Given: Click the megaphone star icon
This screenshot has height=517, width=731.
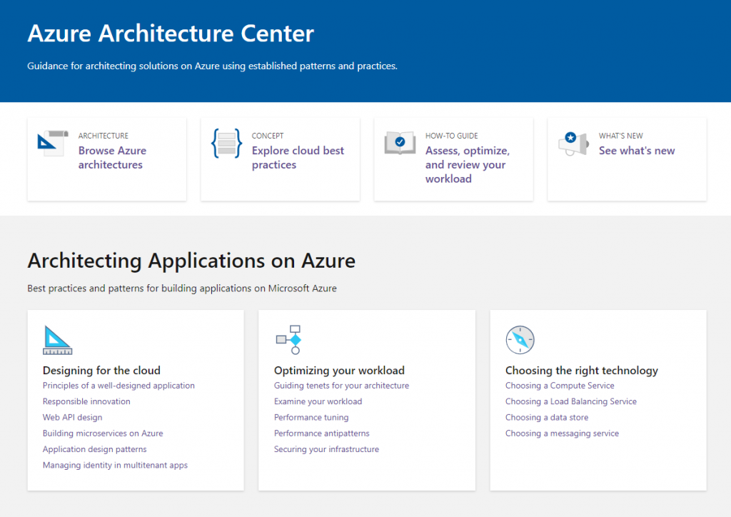Looking at the screenshot, I should (x=573, y=144).
